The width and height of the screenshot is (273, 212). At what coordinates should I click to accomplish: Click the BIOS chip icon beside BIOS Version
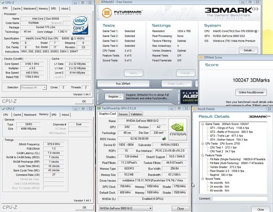[164, 138]
